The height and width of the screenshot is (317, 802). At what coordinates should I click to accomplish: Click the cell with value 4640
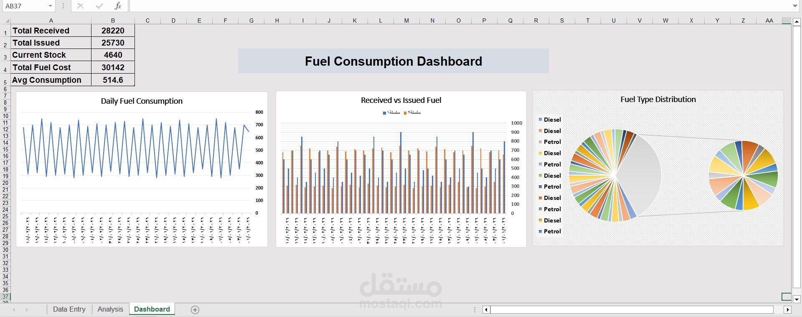point(113,55)
